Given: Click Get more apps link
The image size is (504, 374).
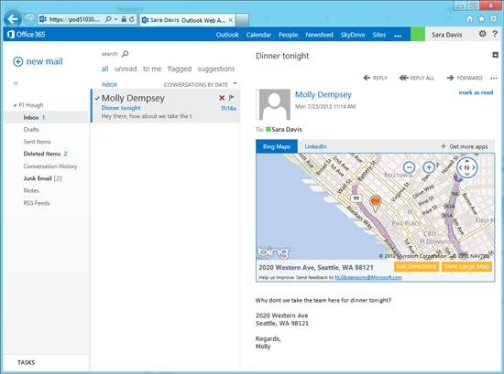Looking at the screenshot, I should pos(465,146).
